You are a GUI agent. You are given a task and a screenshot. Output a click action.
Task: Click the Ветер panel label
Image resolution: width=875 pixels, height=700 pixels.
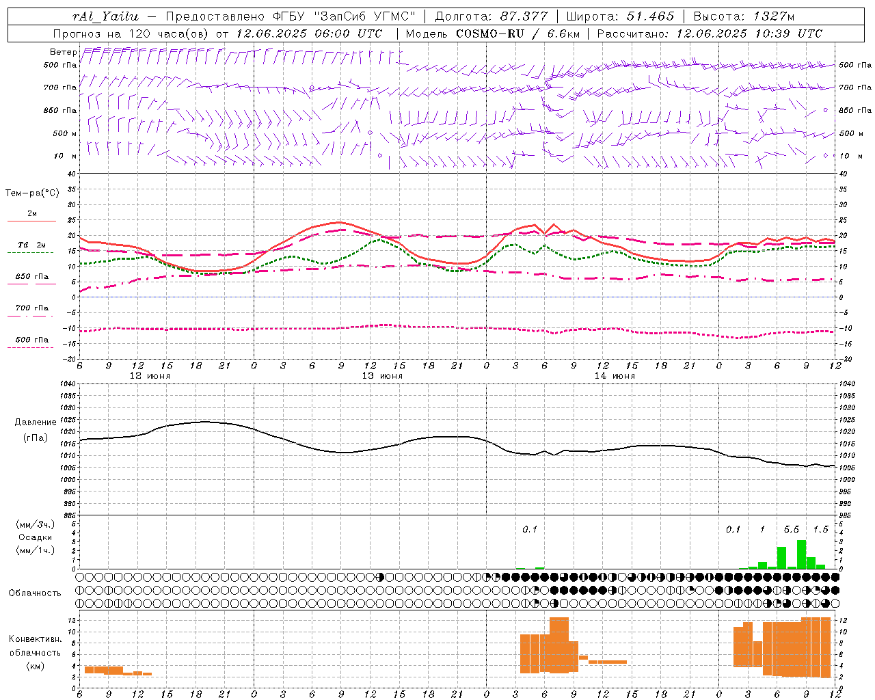coord(63,52)
